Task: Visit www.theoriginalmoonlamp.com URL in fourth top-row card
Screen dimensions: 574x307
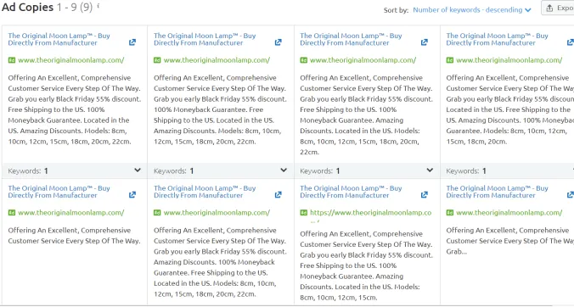Action: 509,60
